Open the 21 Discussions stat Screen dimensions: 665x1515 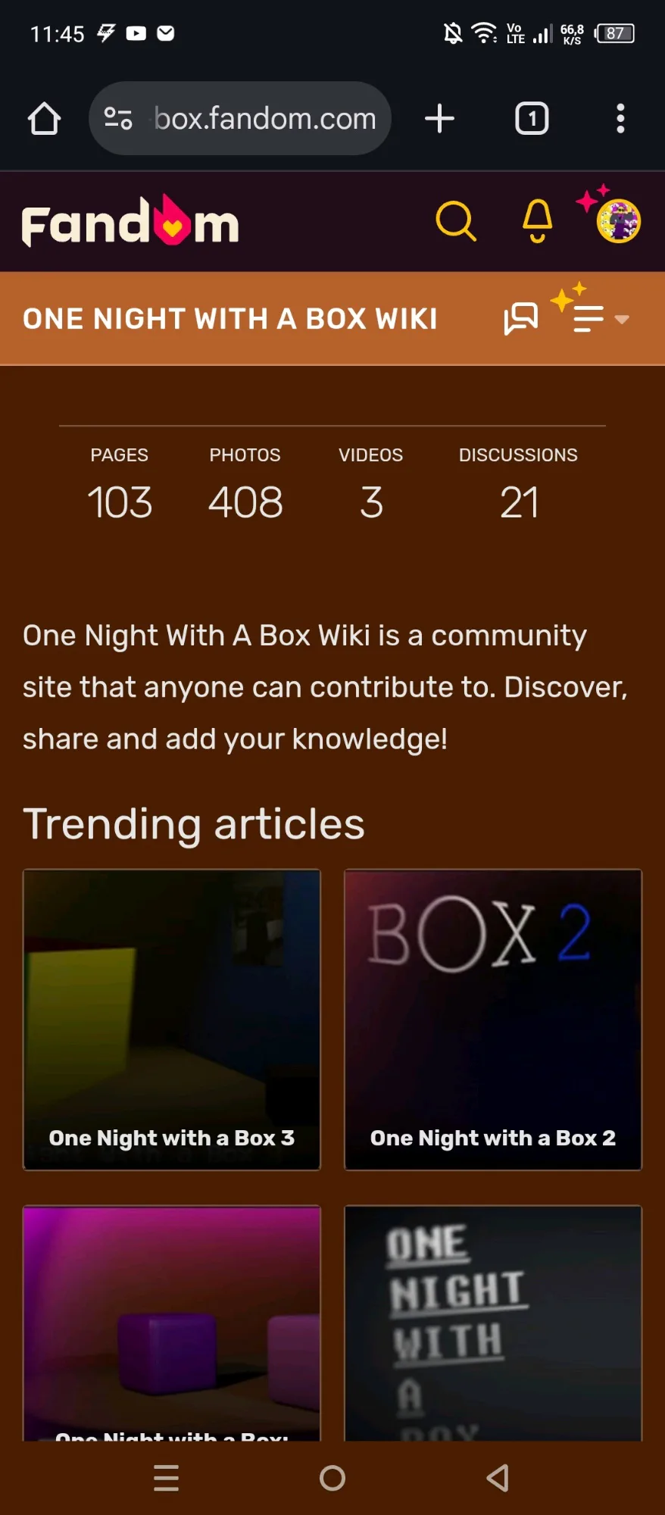pos(519,486)
